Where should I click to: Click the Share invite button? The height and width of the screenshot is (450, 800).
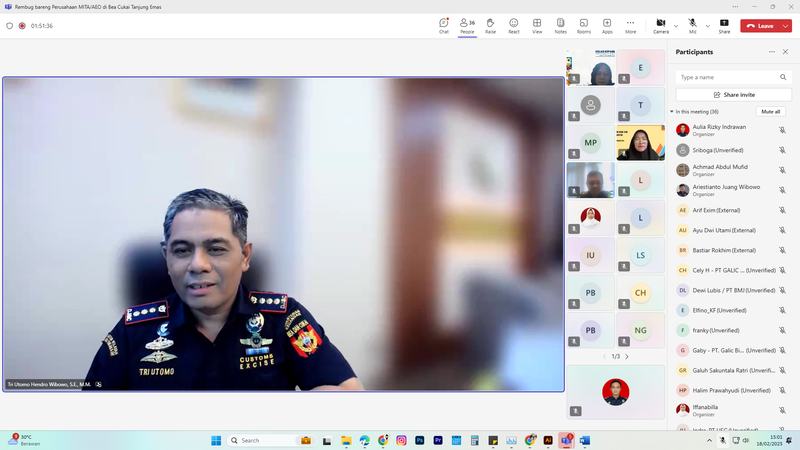pos(734,95)
